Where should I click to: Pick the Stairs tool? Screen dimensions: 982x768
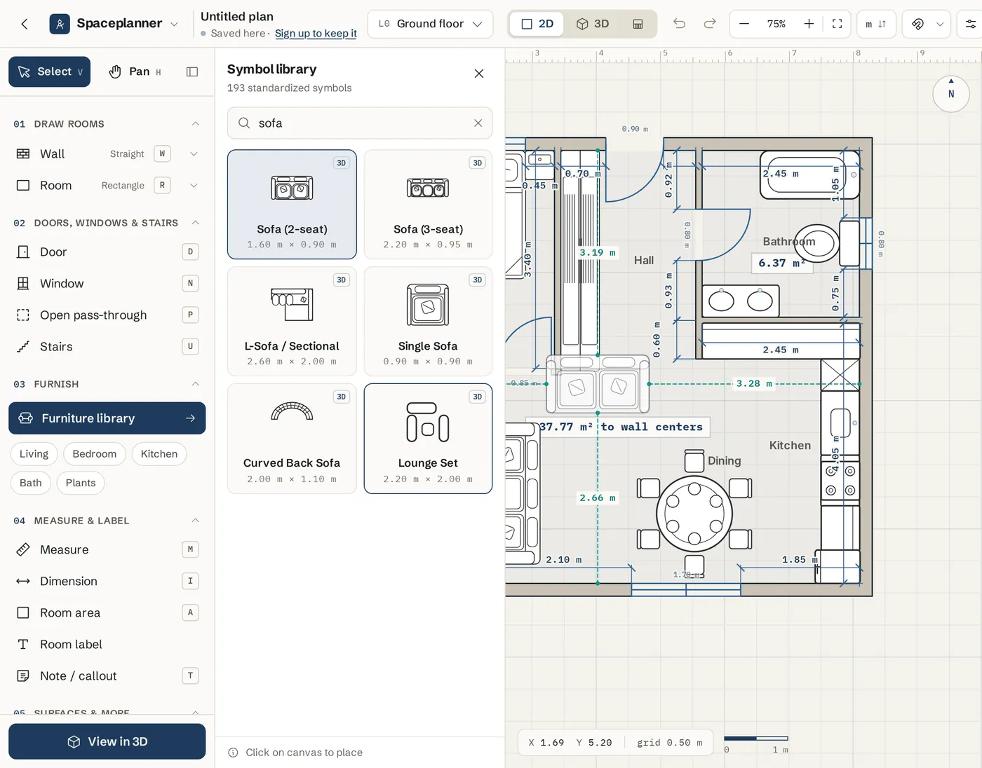107,346
